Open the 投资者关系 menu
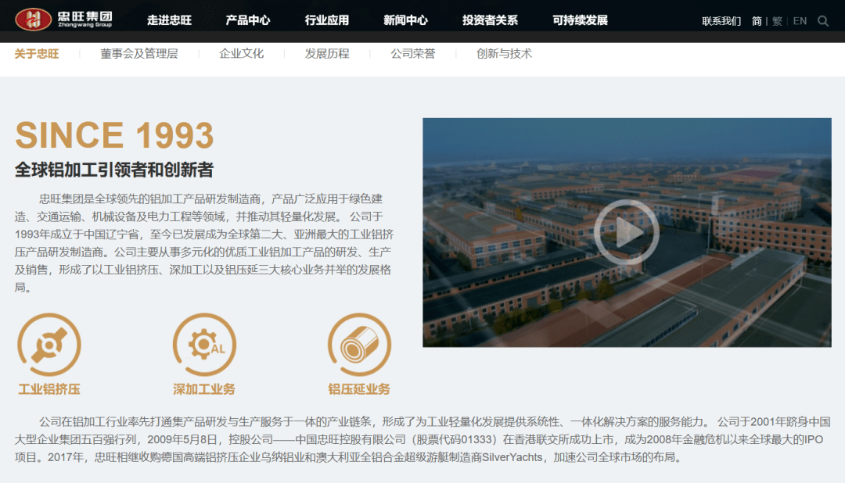The image size is (845, 483). pos(490,20)
